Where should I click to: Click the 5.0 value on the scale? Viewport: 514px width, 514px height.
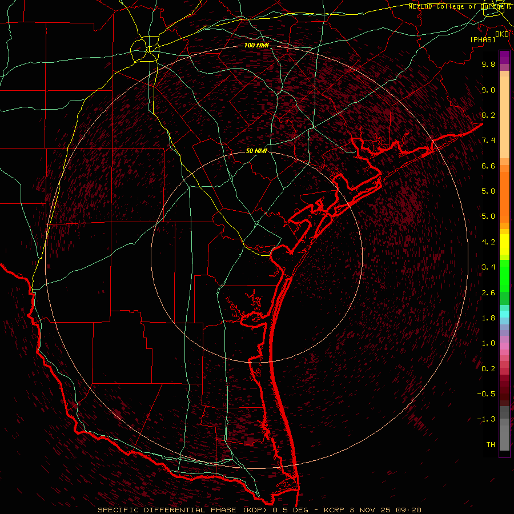488,216
